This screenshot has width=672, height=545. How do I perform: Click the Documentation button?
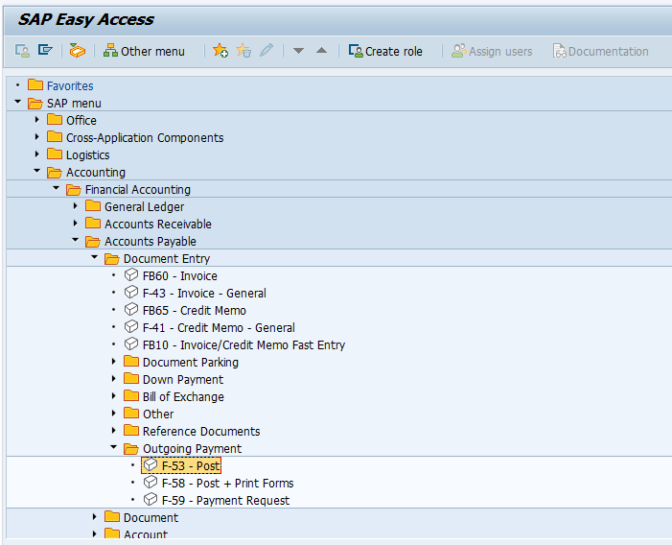pos(600,51)
